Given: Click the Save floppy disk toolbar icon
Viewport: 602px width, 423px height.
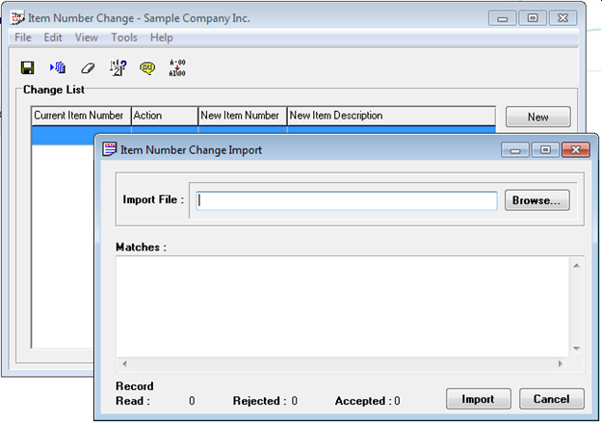Looking at the screenshot, I should 27,67.
